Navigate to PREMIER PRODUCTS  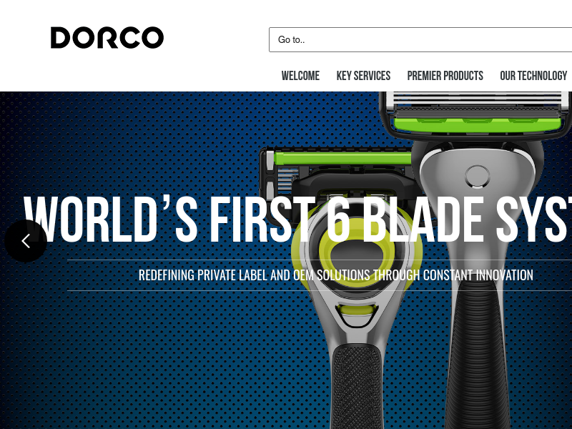[445, 76]
